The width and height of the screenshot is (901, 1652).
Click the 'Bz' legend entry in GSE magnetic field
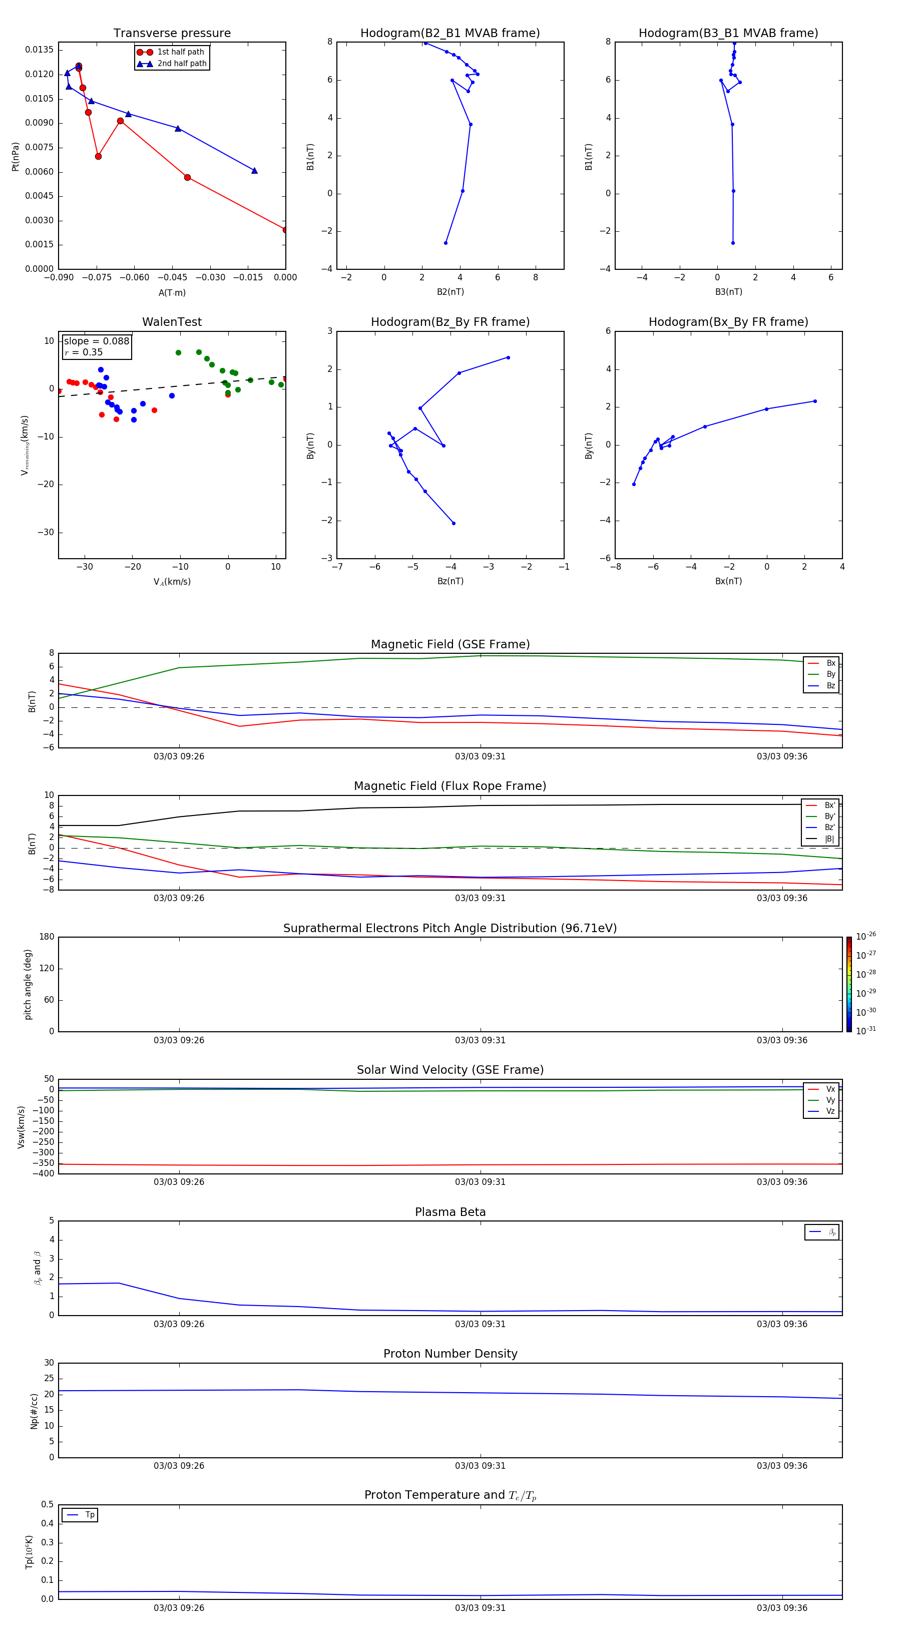pyautogui.click(x=821, y=686)
